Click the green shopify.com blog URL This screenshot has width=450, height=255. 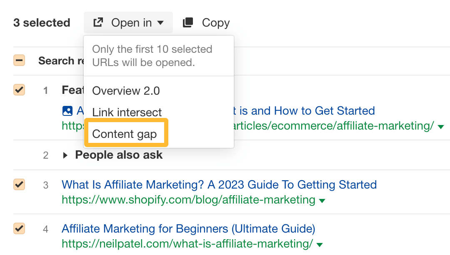coord(187,200)
